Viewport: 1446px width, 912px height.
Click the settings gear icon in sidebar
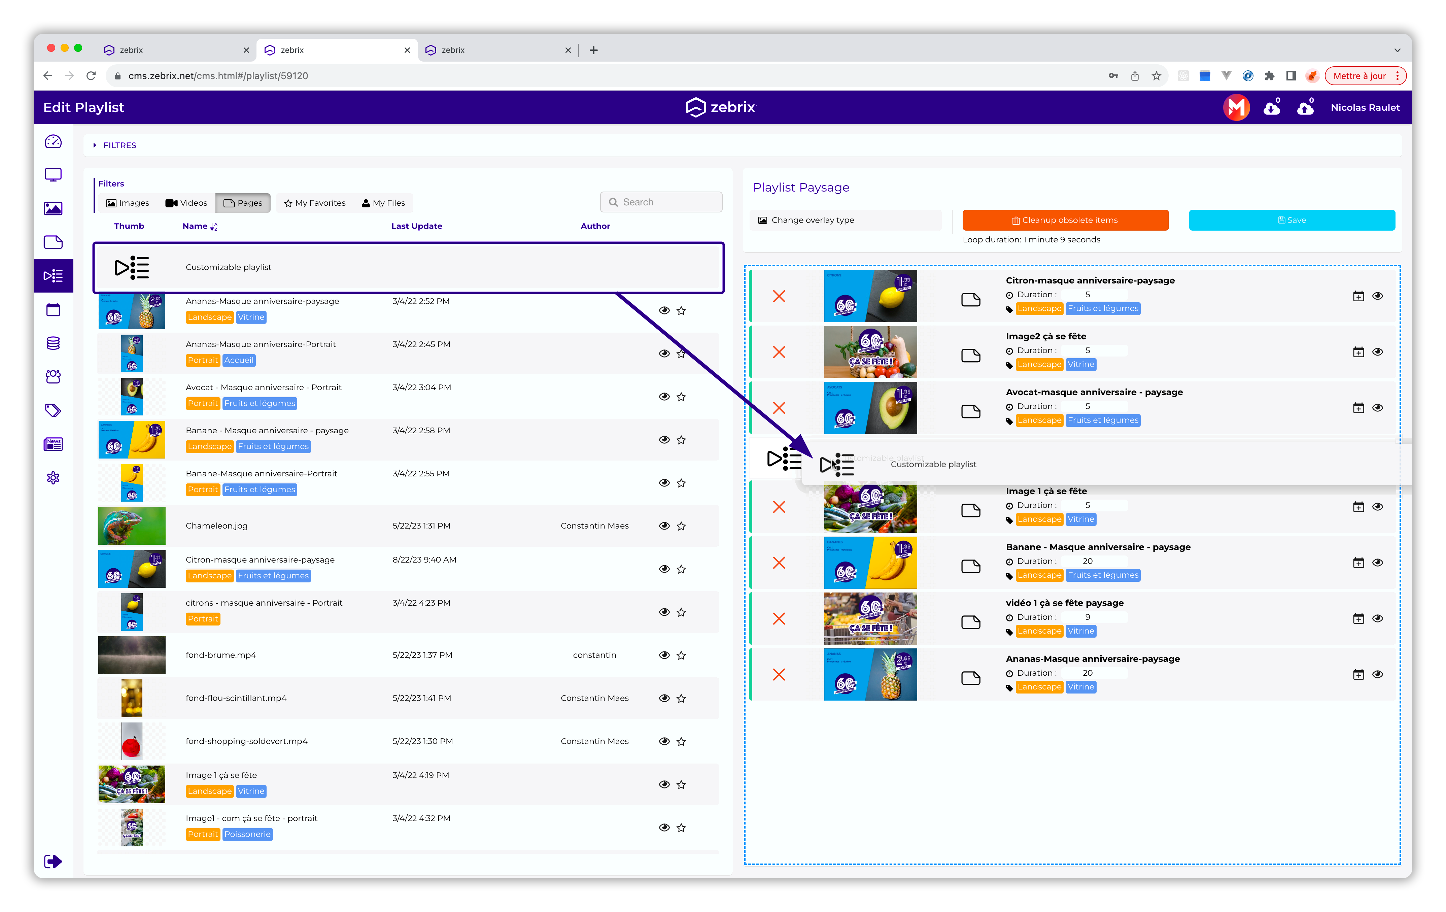click(53, 478)
